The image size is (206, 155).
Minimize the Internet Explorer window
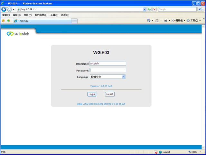194,4
